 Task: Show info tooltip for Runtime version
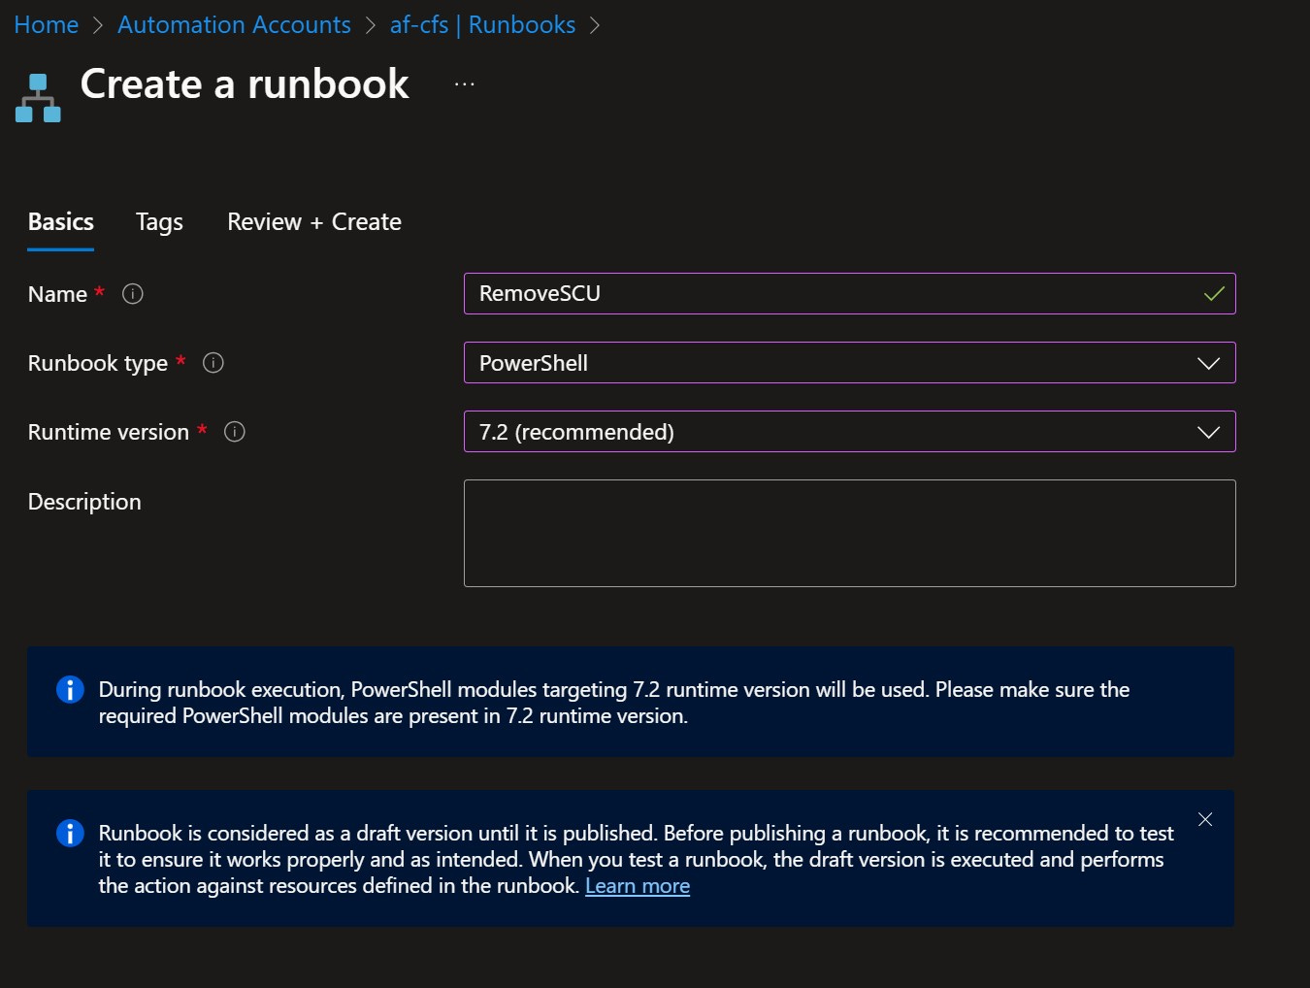(x=235, y=432)
